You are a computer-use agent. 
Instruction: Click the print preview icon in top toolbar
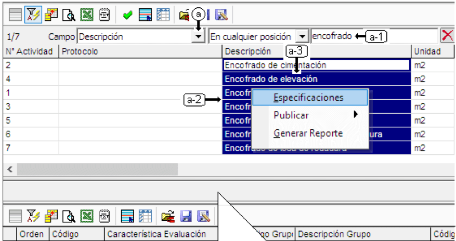(x=69, y=15)
